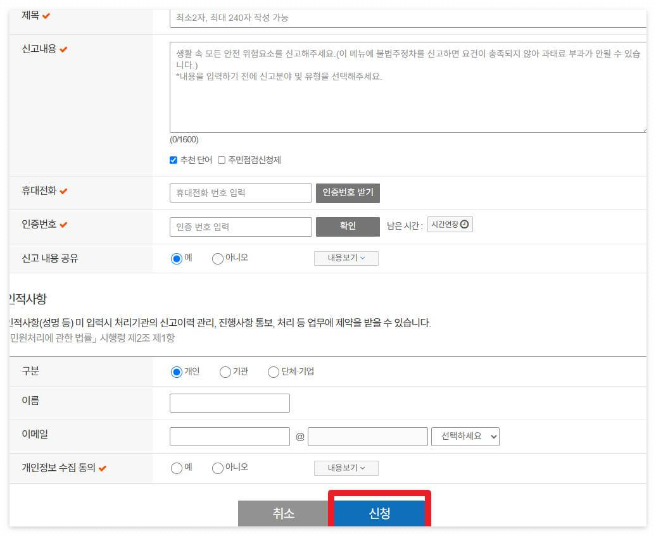Click the 휴대전화 번호 입력 field
The width and height of the screenshot is (656, 536).
point(241,193)
